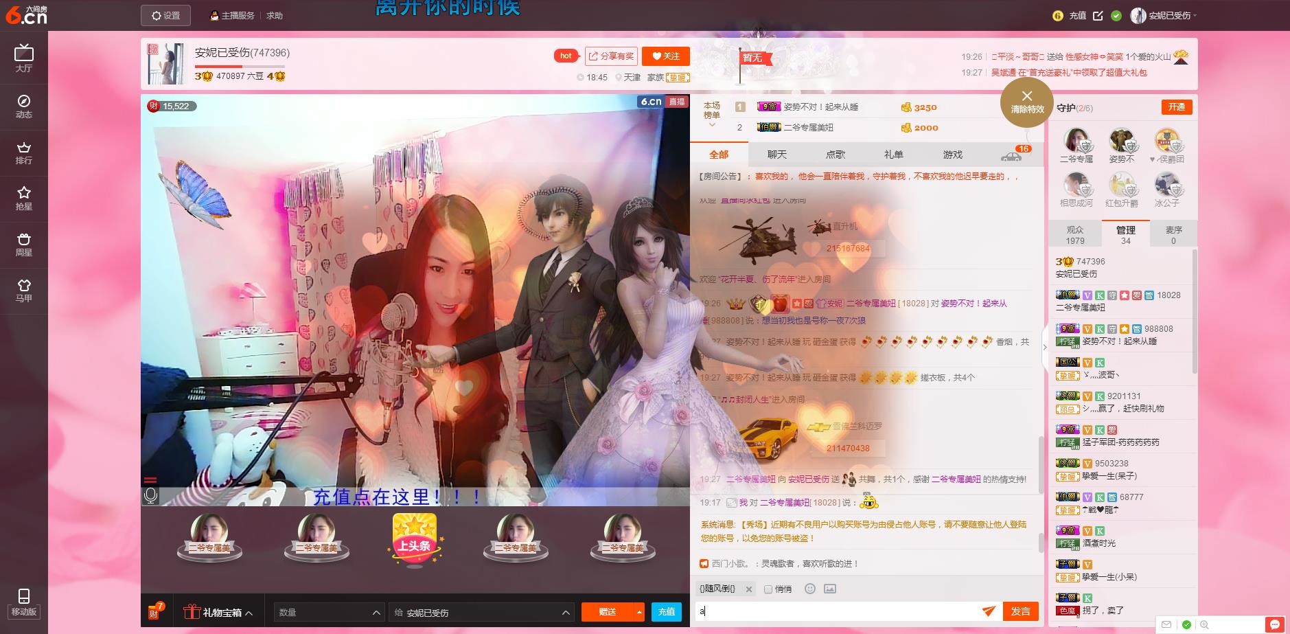Click the 分享有奖 share button
The height and width of the screenshot is (634, 1290).
point(611,56)
